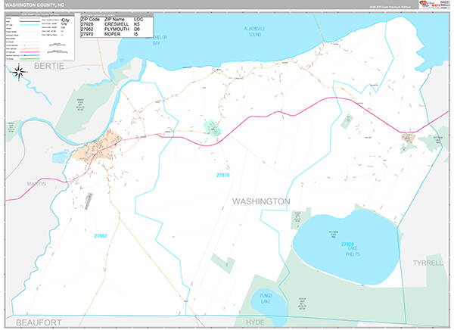This screenshot has width=454, height=330.
Task: Click the BEAUFORT county label
Action: (x=39, y=322)
